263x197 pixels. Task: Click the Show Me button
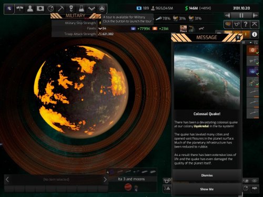point(207,189)
